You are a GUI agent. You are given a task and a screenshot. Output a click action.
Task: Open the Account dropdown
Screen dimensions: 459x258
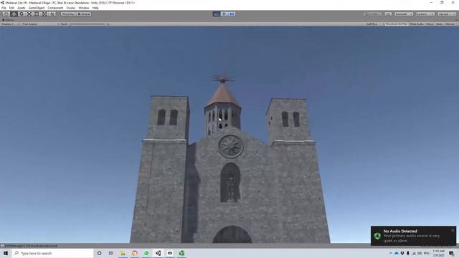tap(404, 14)
